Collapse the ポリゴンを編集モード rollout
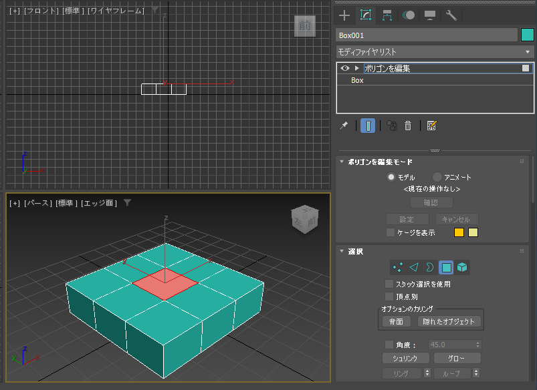This screenshot has height=390, width=537. point(342,162)
